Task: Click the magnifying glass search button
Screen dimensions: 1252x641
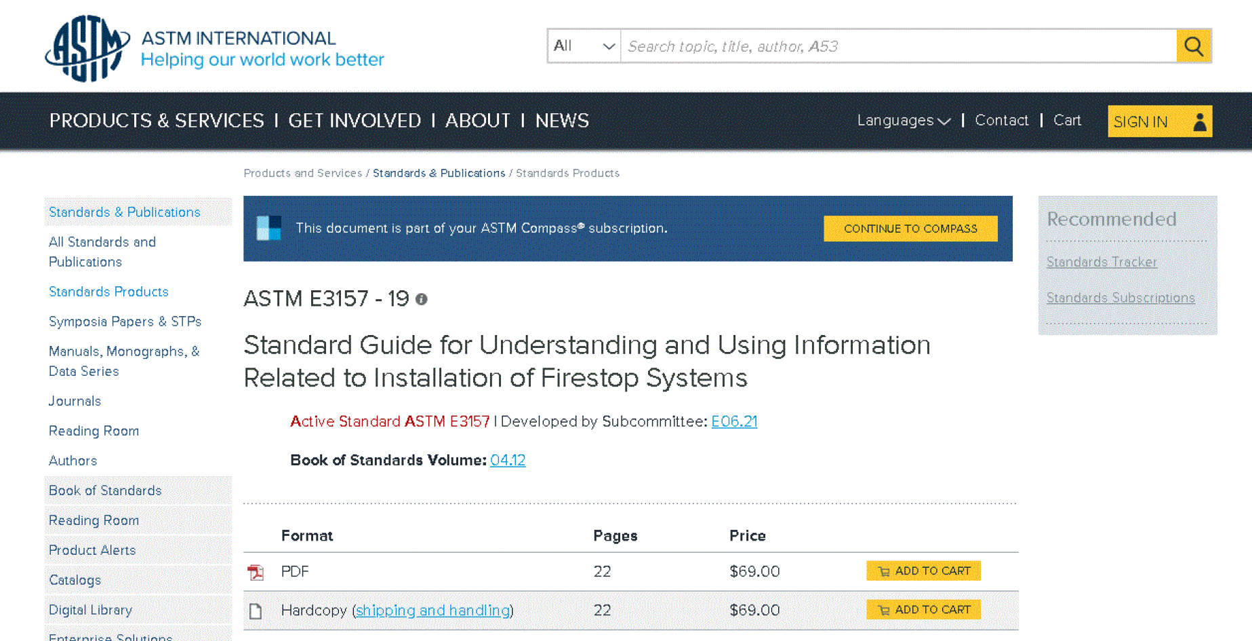Action: coord(1193,46)
